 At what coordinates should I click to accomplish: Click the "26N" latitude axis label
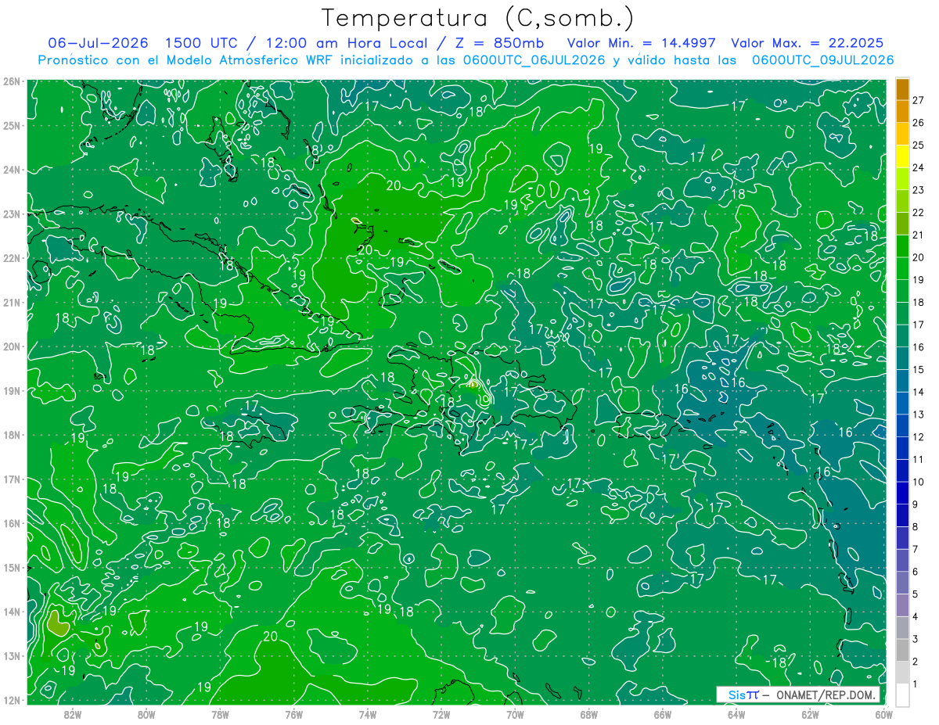click(x=12, y=81)
